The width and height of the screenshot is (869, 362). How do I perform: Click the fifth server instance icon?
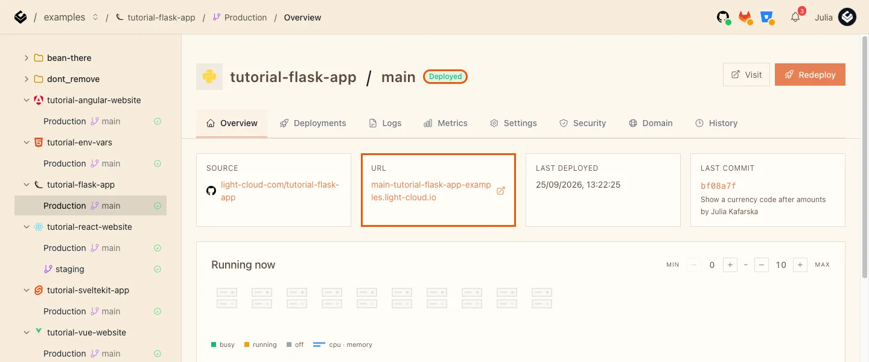367,298
